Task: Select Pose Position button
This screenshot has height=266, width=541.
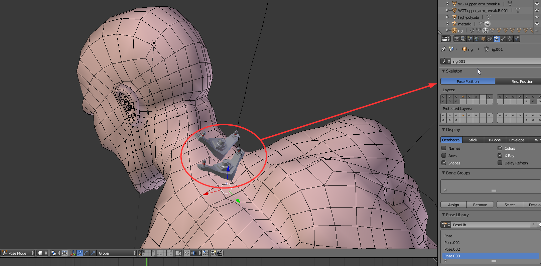Action: [467, 82]
